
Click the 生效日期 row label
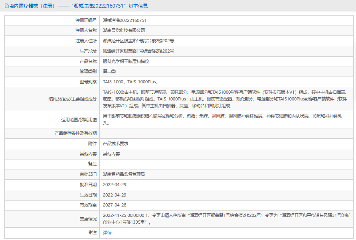pyautogui.click(x=88, y=195)
